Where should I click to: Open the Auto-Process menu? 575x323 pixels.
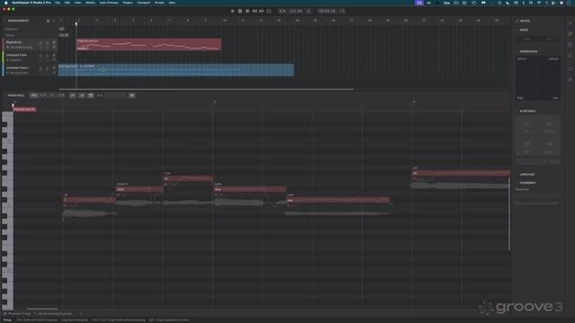pos(109,3)
